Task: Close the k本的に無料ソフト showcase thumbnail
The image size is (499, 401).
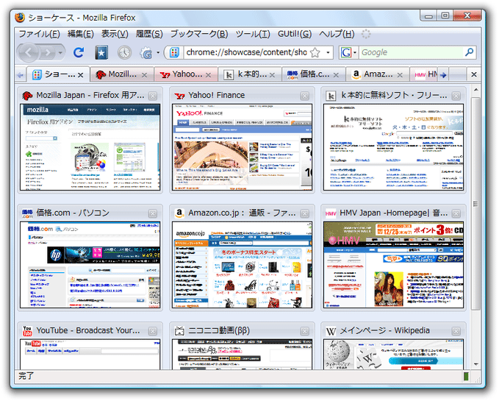Action: 456,96
